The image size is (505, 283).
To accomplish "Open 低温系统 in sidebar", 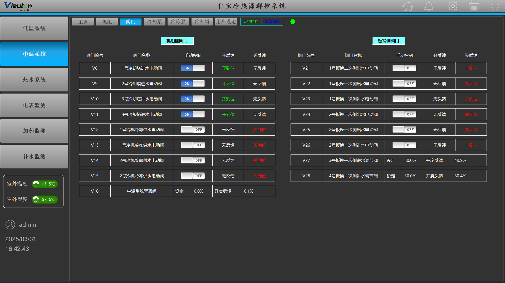I will pyautogui.click(x=34, y=28).
